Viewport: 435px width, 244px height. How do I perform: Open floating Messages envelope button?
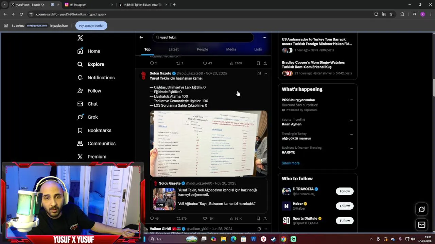(422, 225)
